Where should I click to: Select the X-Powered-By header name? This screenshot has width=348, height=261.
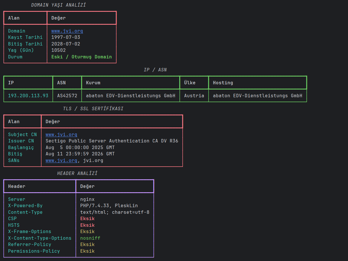coord(25,205)
